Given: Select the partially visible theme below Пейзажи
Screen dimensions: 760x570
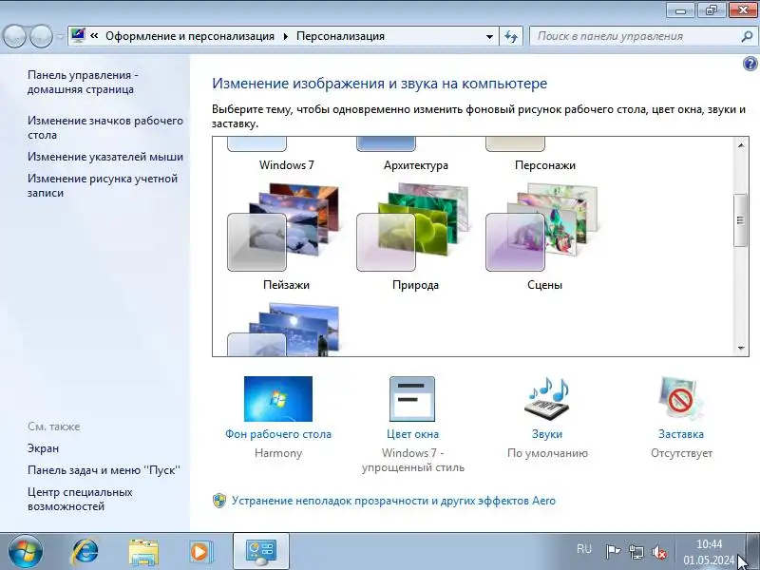Looking at the screenshot, I should [286, 330].
